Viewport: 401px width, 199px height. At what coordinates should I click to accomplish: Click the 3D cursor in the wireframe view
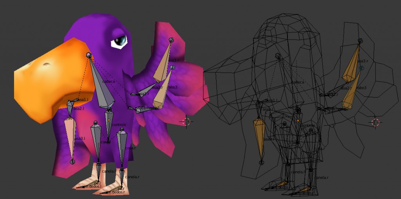pos(376,123)
